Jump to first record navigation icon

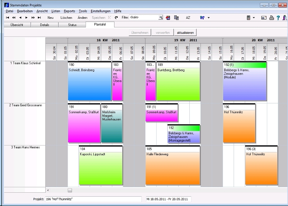(x=8, y=18)
